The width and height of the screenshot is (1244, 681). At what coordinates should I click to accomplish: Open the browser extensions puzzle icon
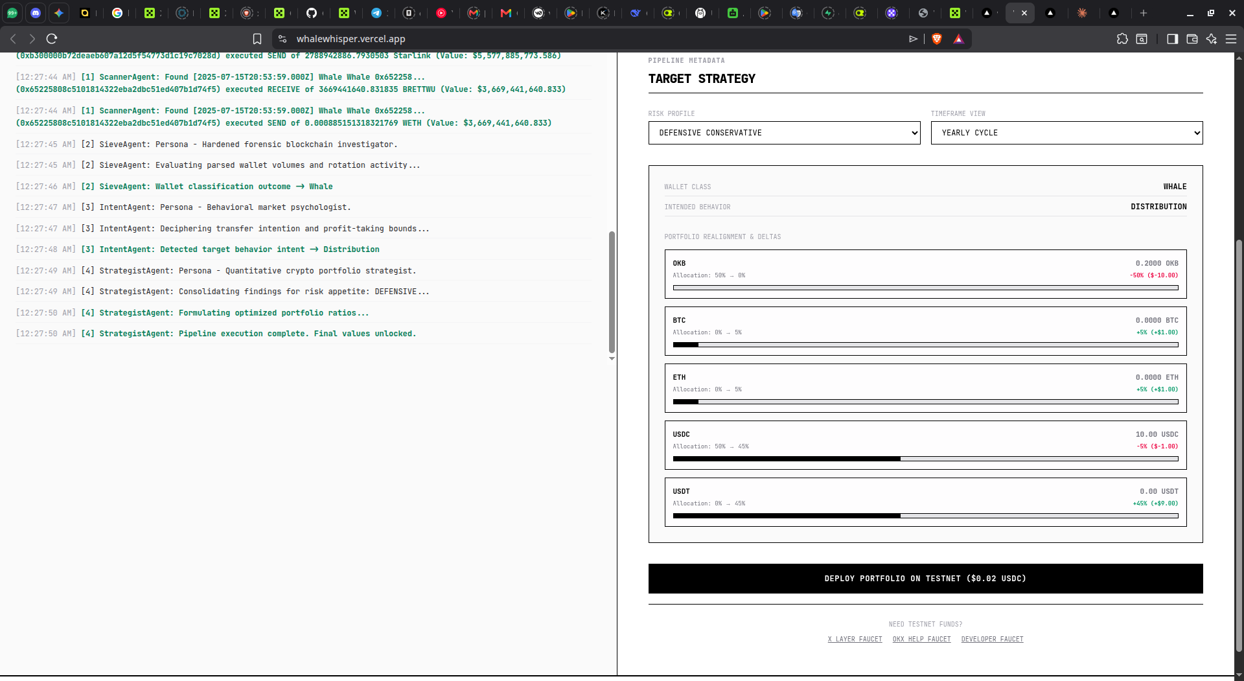(1122, 39)
